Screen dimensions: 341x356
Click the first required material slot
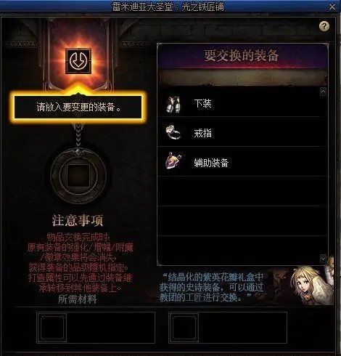click(52, 328)
